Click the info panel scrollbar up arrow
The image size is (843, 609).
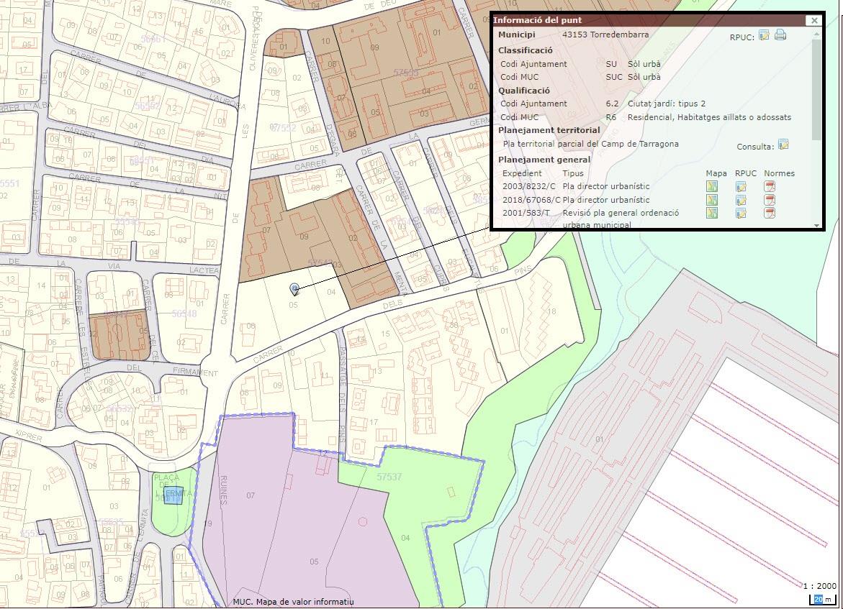[x=817, y=33]
